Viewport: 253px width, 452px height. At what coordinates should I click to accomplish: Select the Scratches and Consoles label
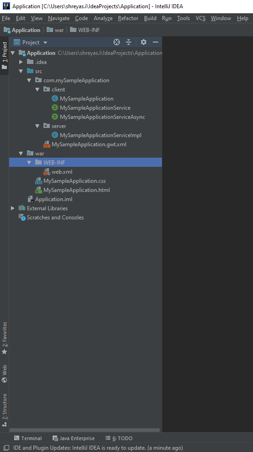(55, 218)
